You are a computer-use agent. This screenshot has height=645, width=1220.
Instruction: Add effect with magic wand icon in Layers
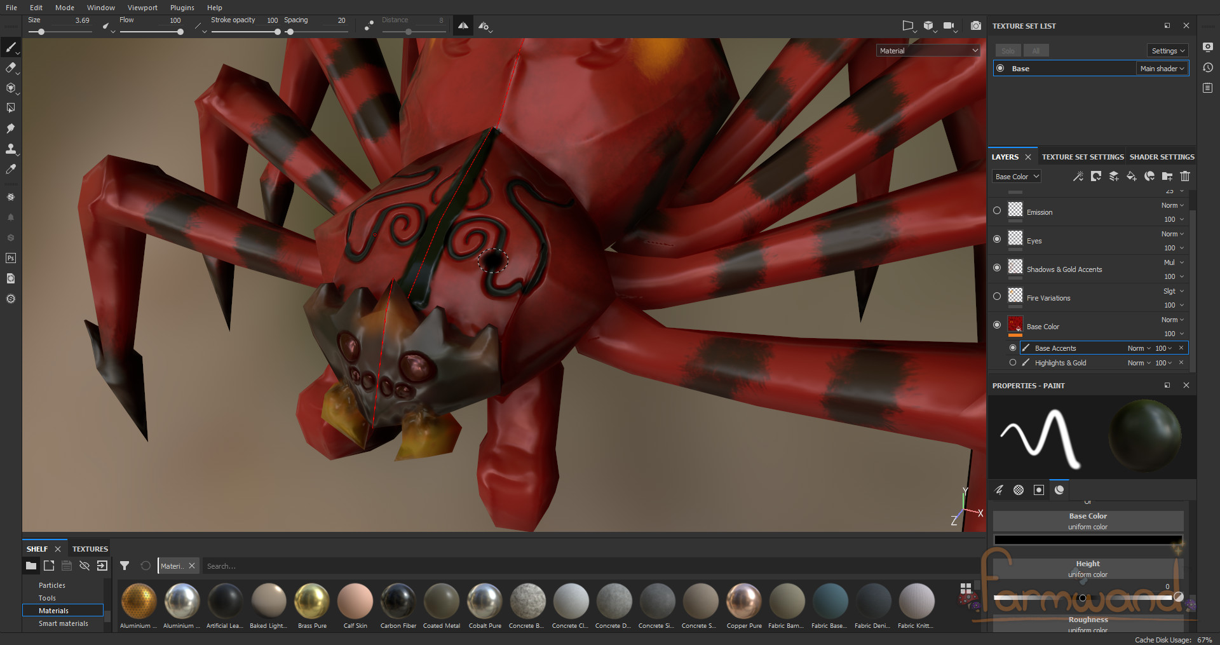(1078, 176)
